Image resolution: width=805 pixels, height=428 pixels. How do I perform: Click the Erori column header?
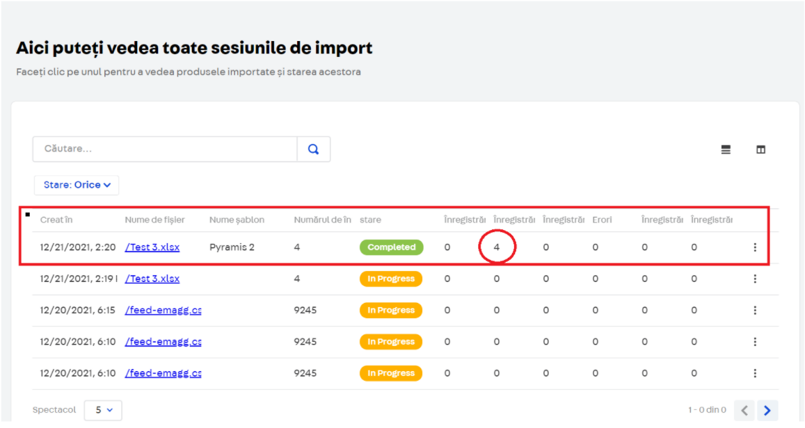pyautogui.click(x=602, y=220)
